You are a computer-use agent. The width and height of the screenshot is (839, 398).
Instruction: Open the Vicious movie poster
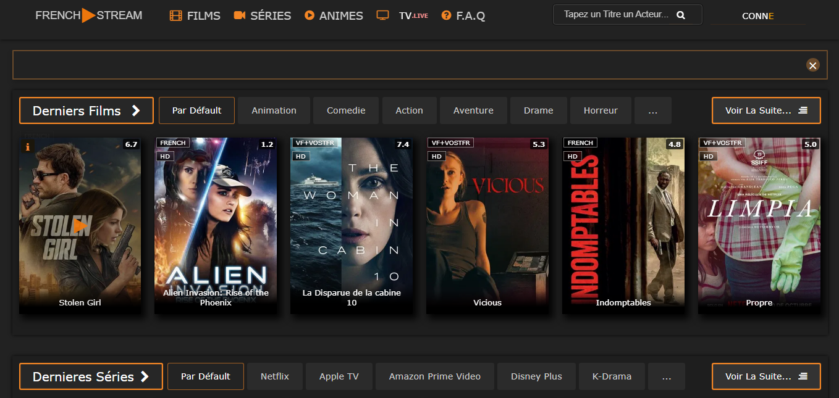click(x=487, y=225)
